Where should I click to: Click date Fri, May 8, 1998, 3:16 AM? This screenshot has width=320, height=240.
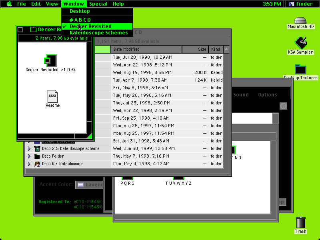[141, 88]
